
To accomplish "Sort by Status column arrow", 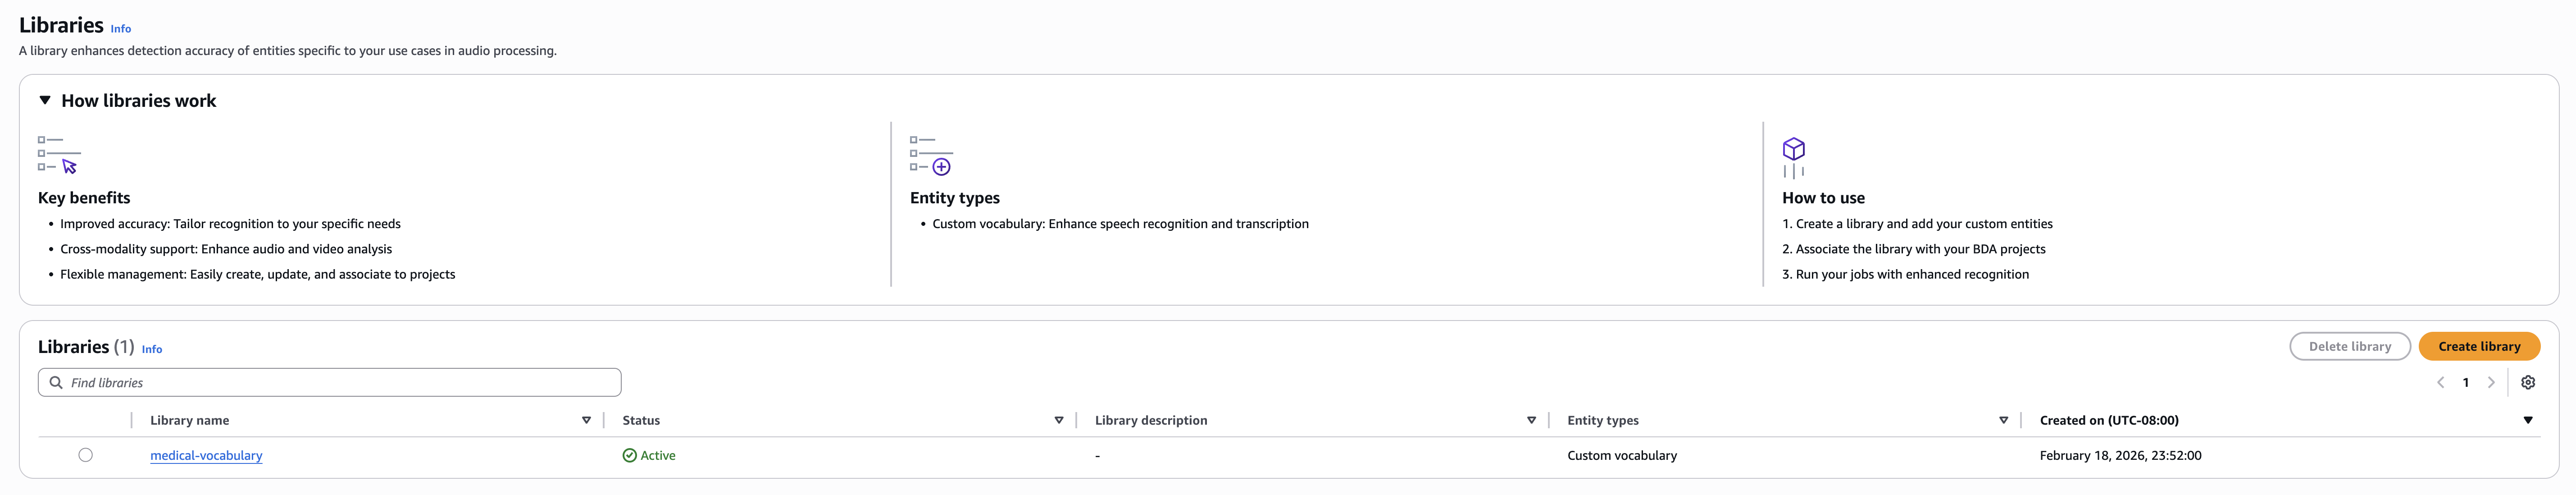I will (1059, 421).
